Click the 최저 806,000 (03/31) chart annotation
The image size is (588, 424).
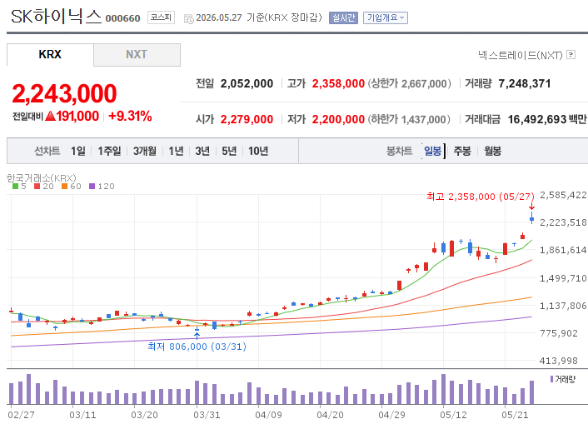point(197,346)
